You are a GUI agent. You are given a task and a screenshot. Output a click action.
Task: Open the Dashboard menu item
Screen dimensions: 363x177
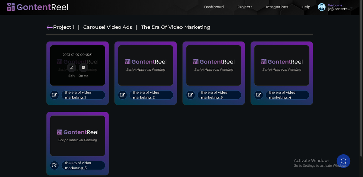coord(214,7)
